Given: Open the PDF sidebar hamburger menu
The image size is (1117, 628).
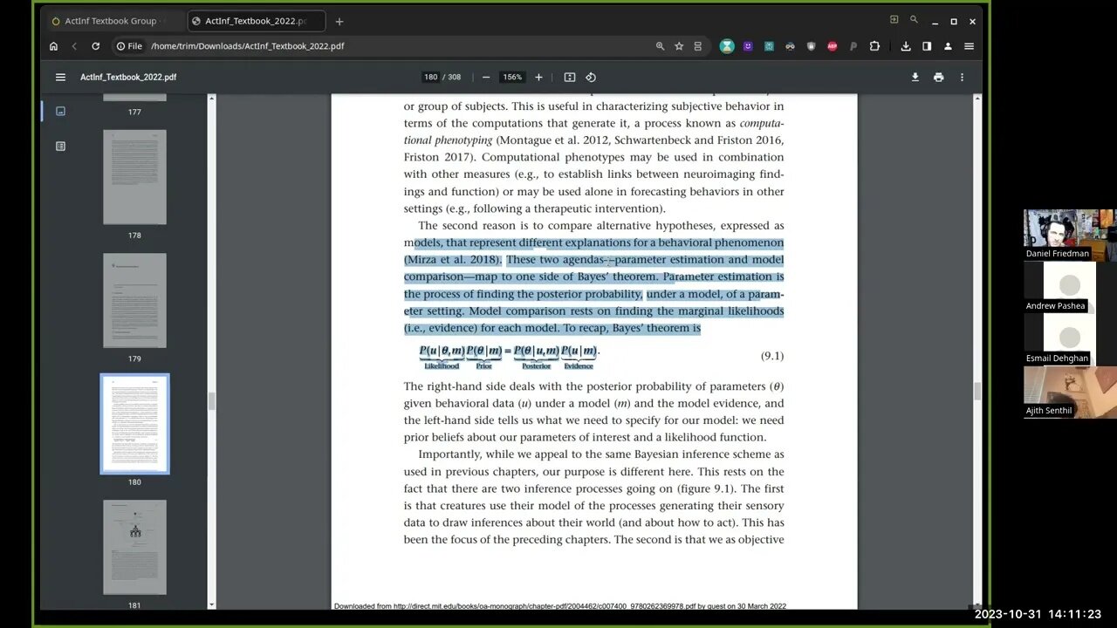Looking at the screenshot, I should [60, 77].
